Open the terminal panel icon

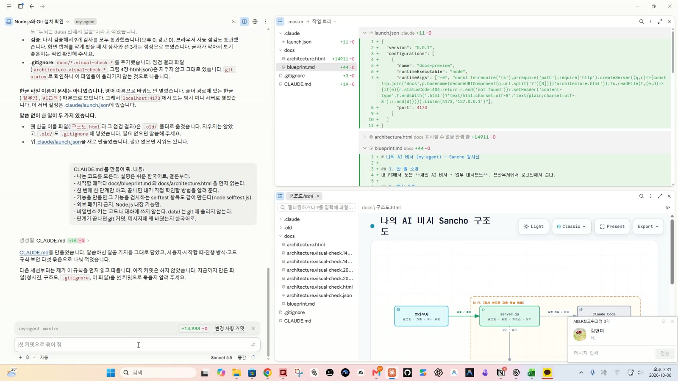point(234,22)
